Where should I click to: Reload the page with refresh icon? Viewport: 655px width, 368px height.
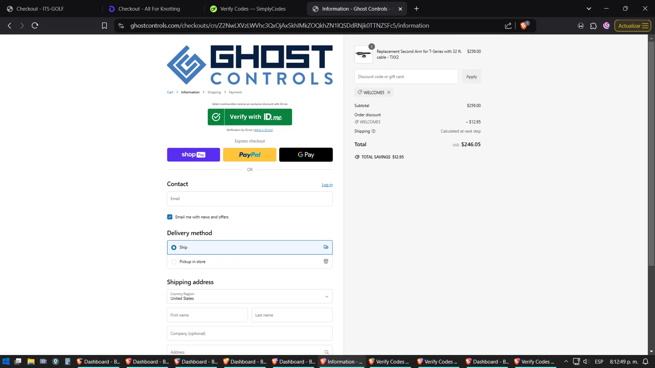(x=35, y=26)
